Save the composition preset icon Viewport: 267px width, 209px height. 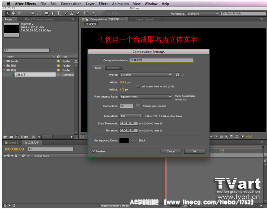coord(177,75)
